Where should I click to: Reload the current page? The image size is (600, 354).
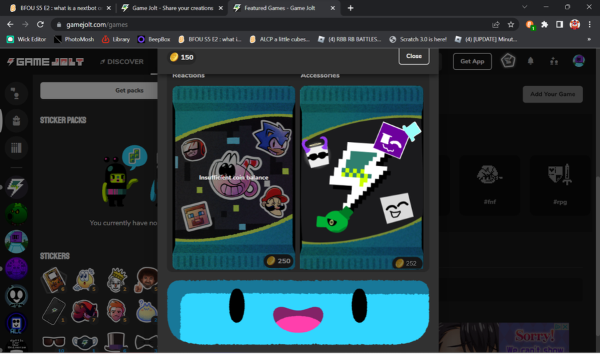(x=40, y=25)
